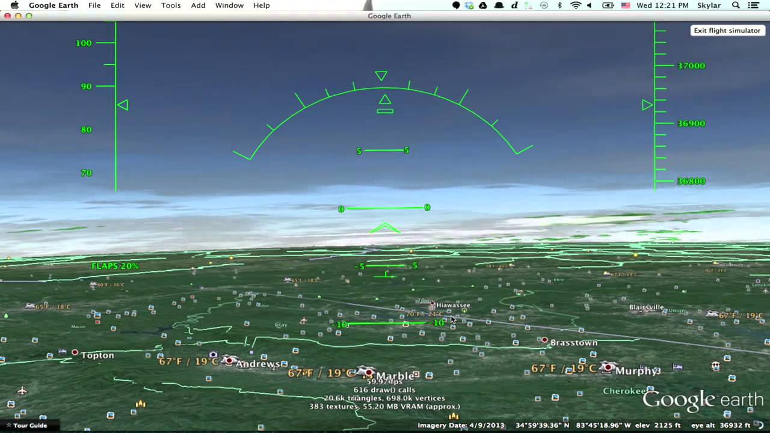Open Spotlight search magnifier
Image resolution: width=770 pixels, height=433 pixels.
(x=736, y=5)
